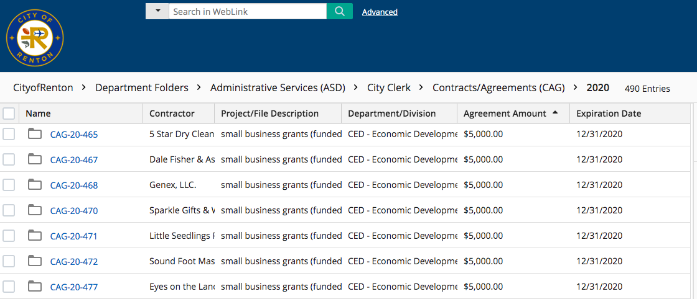
Task: Click folder icon beside CAG-20-465
Action: pos(35,134)
